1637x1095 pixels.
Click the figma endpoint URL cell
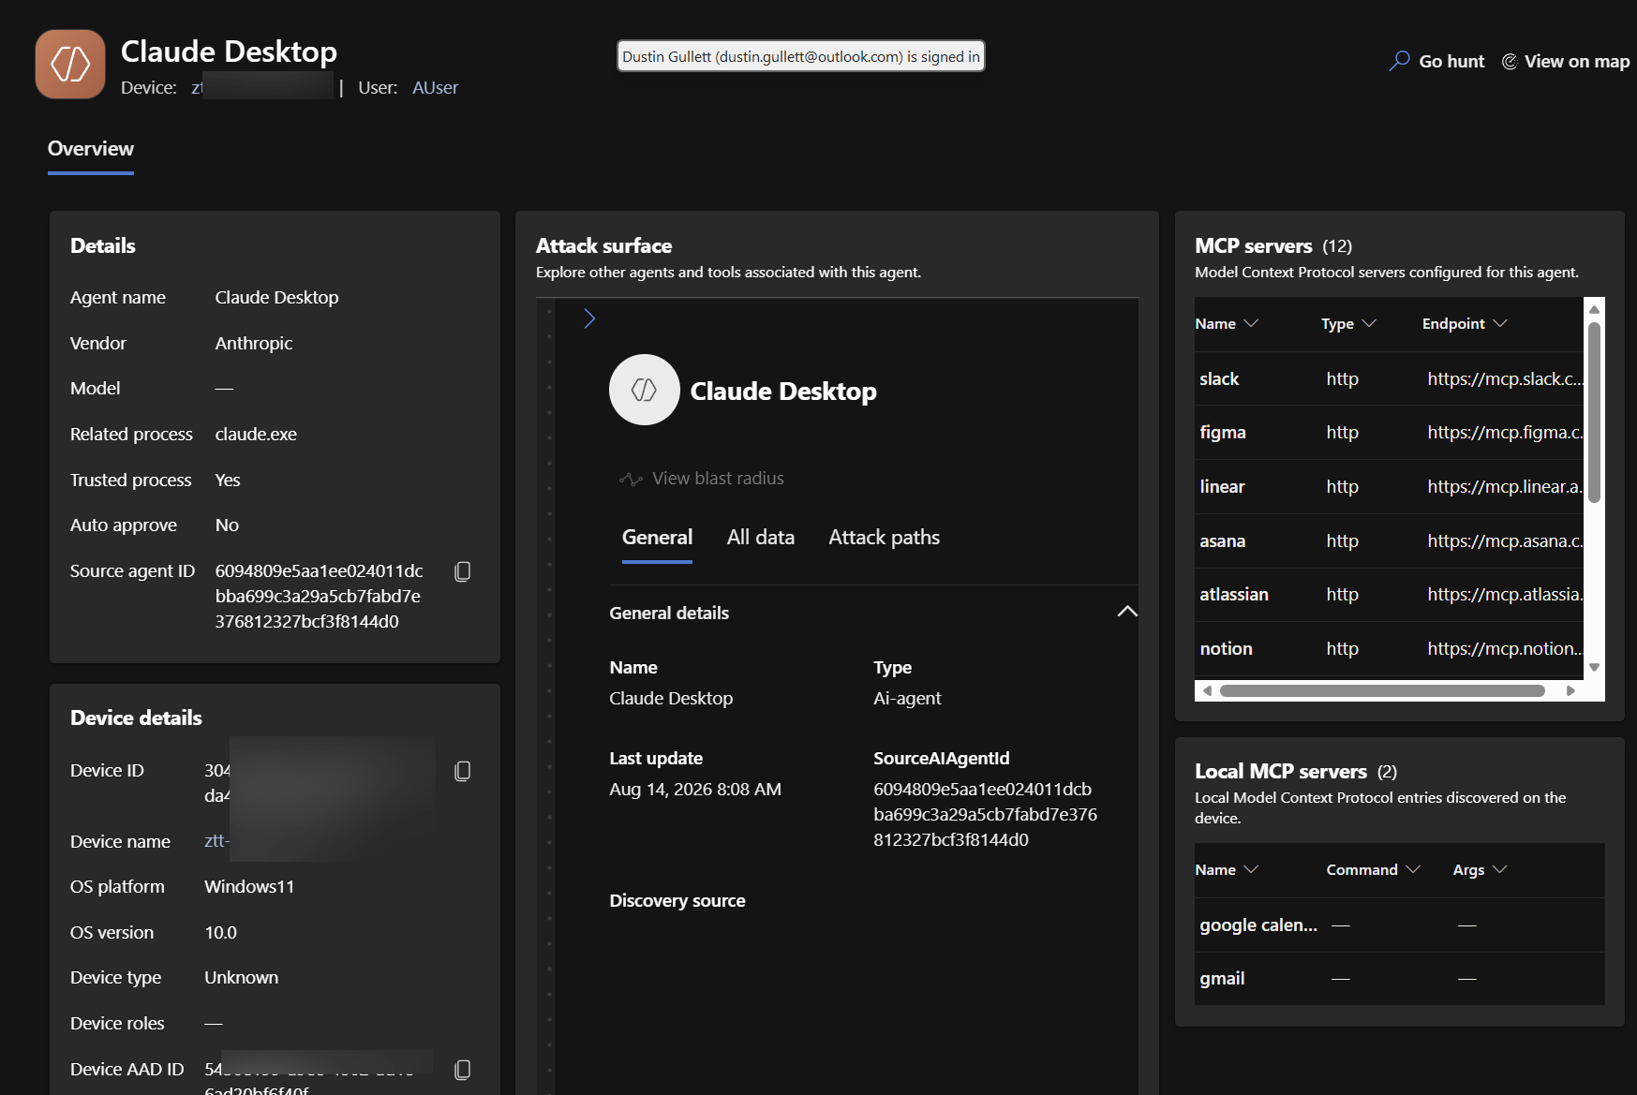tap(1505, 433)
